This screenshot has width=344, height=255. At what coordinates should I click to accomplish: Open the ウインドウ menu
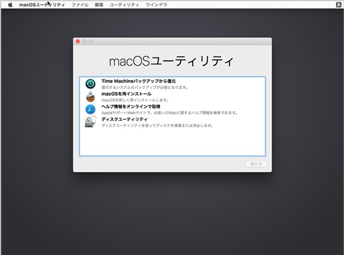[x=155, y=5]
